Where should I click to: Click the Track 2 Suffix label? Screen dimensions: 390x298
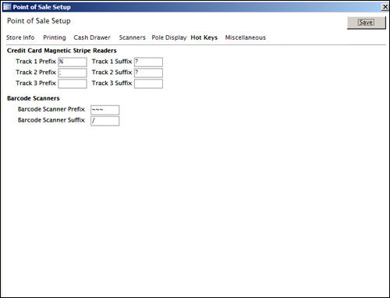[112, 73]
